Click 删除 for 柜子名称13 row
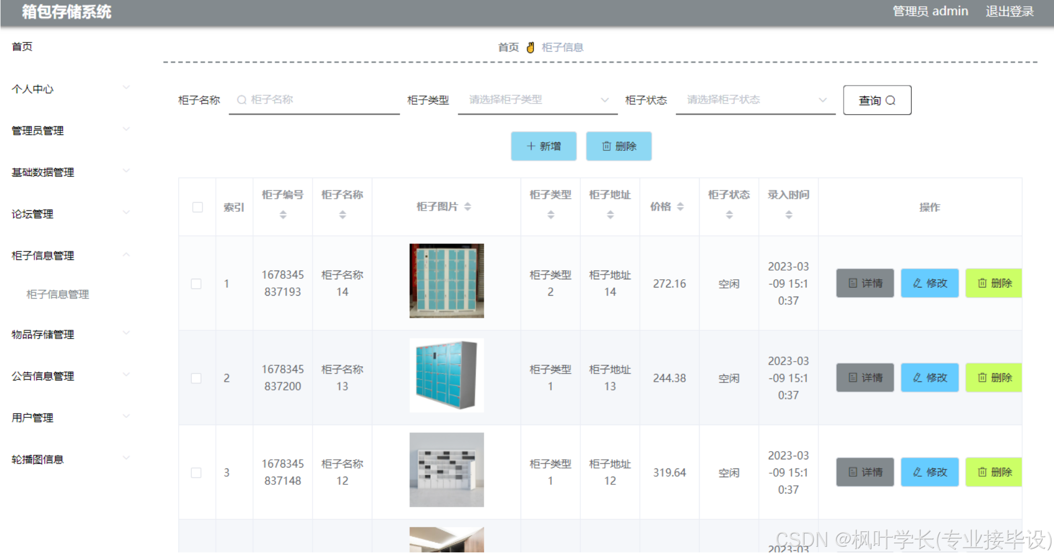Screen dimensions: 1054x557 [994, 377]
